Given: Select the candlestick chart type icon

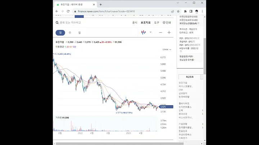Looking at the screenshot, I should click(144, 32).
